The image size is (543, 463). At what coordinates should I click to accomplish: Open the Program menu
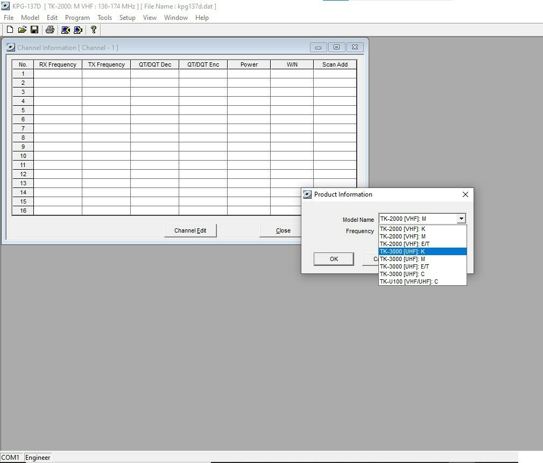[77, 18]
